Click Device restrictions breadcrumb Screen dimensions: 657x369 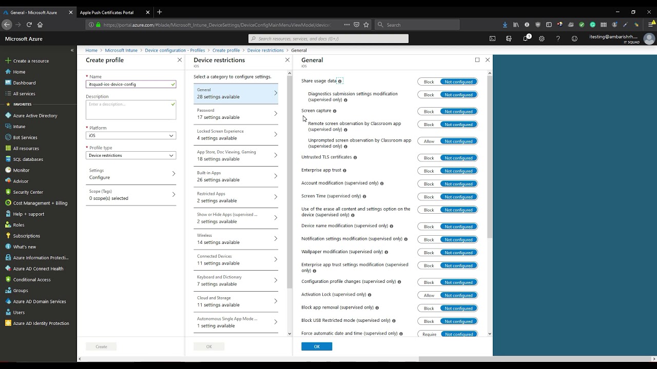pos(265,50)
